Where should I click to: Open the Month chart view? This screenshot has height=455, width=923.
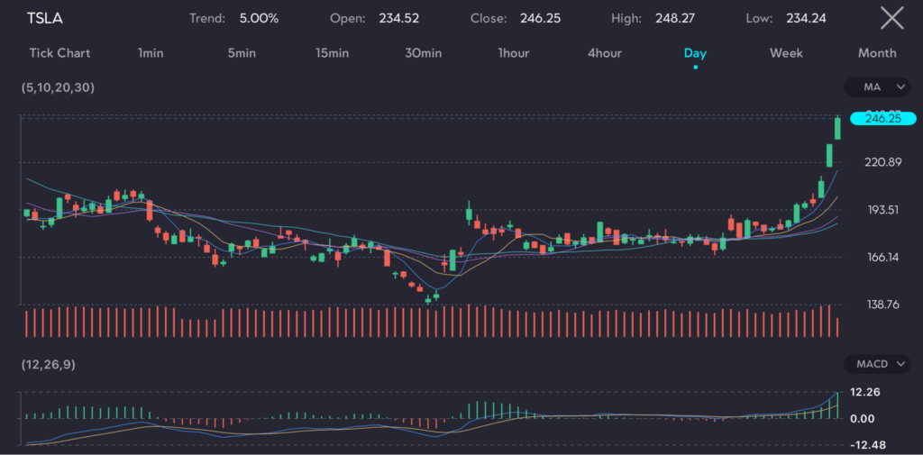click(x=877, y=53)
